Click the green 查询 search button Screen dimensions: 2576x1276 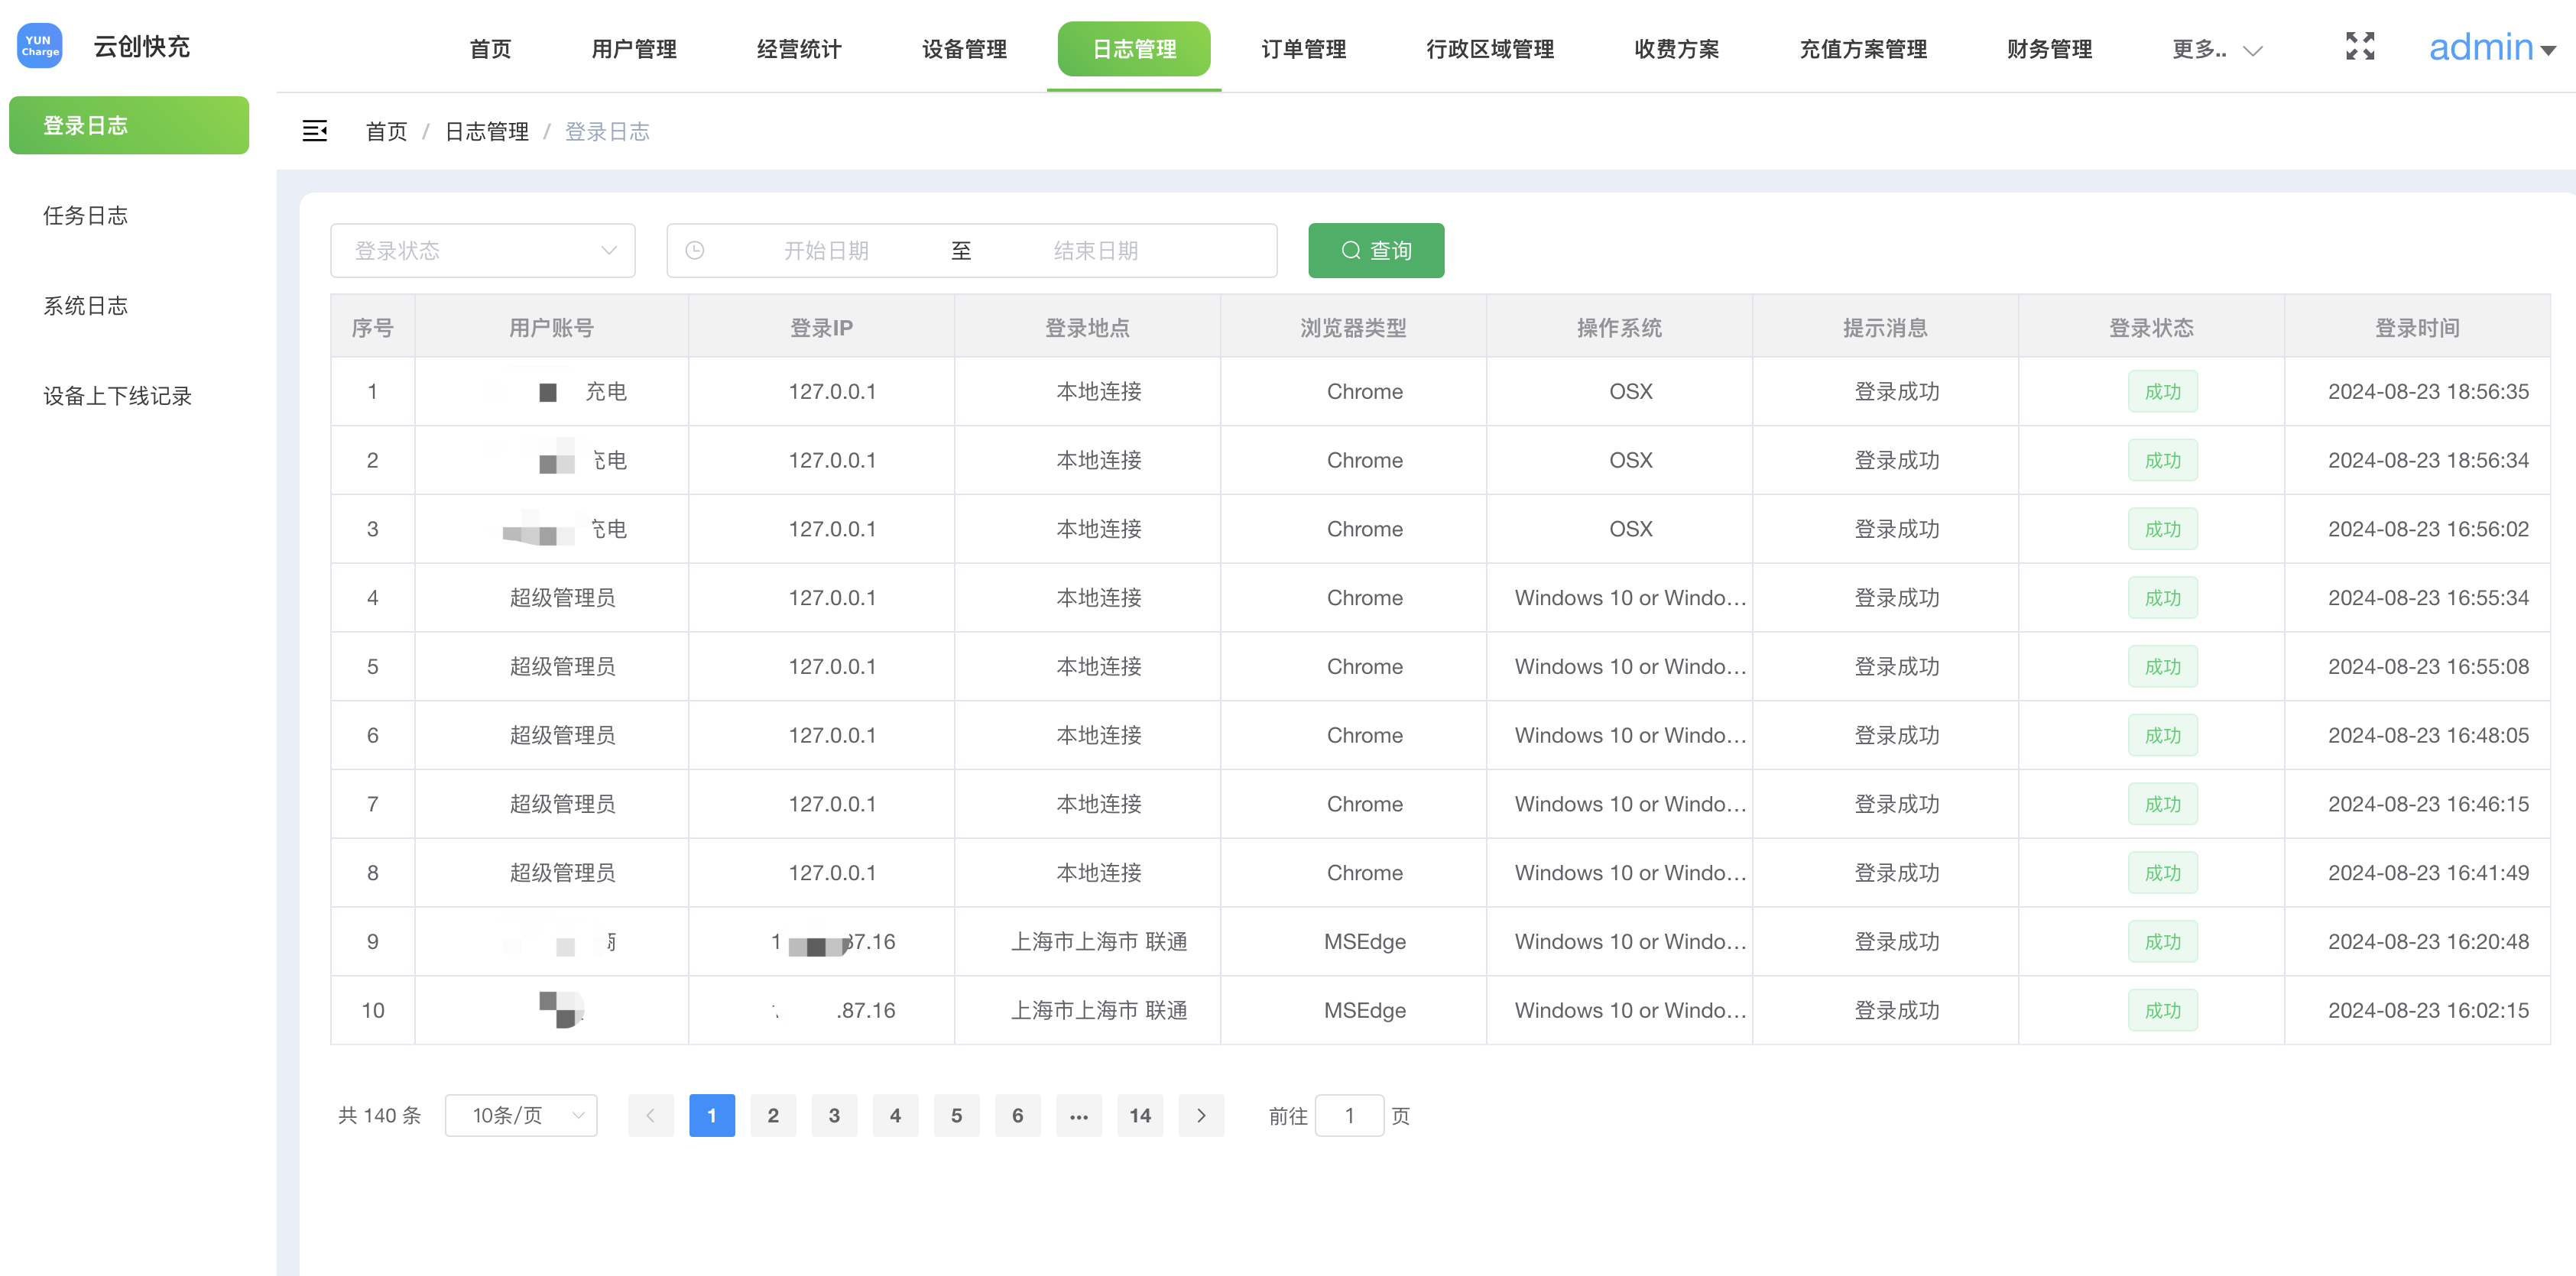point(1376,250)
